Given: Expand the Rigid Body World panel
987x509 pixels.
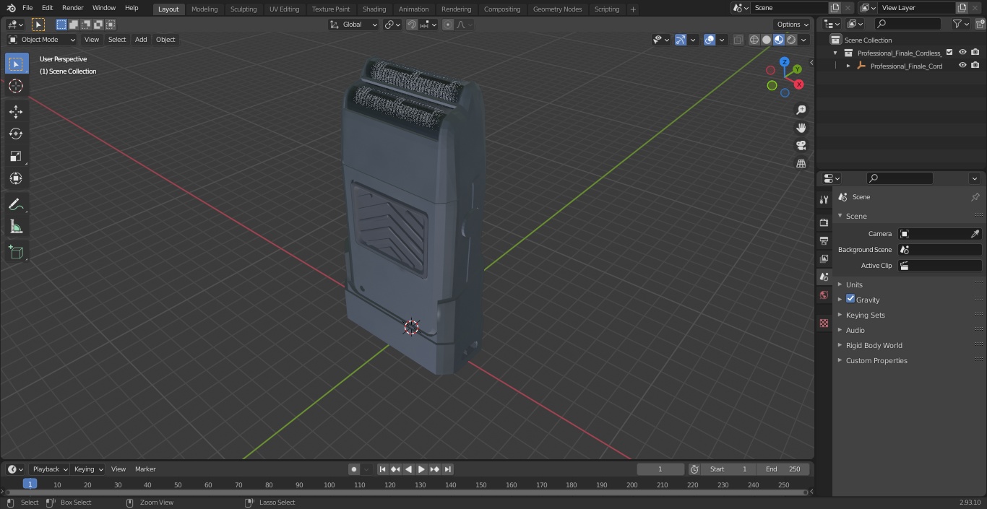Looking at the screenshot, I should pyautogui.click(x=874, y=345).
